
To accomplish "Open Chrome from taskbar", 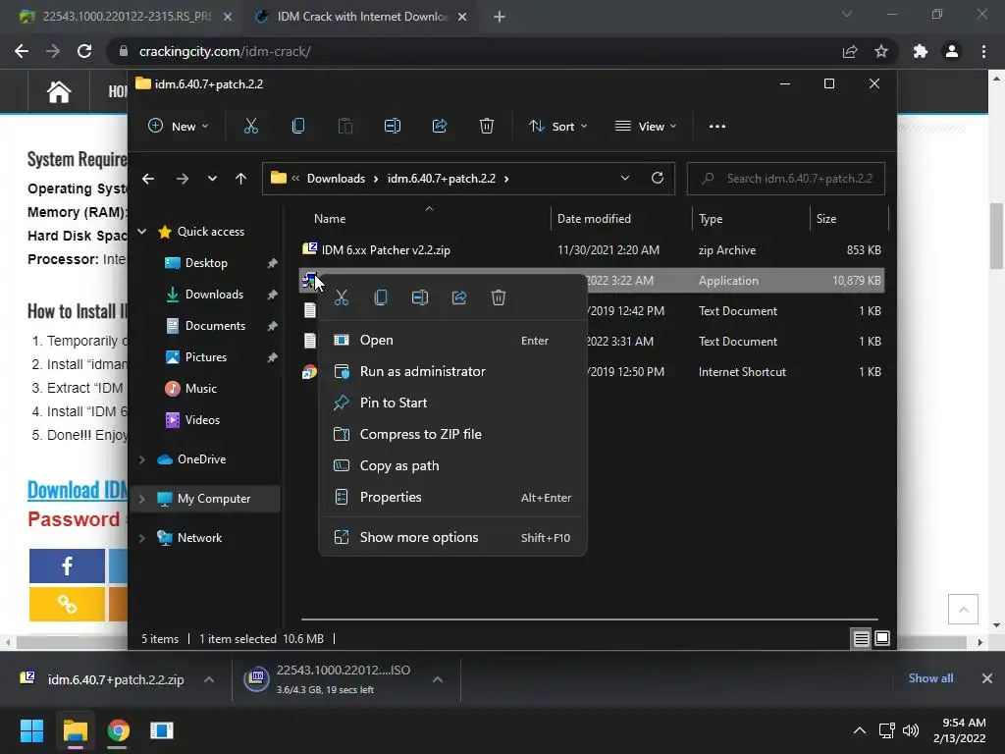I will [x=118, y=730].
